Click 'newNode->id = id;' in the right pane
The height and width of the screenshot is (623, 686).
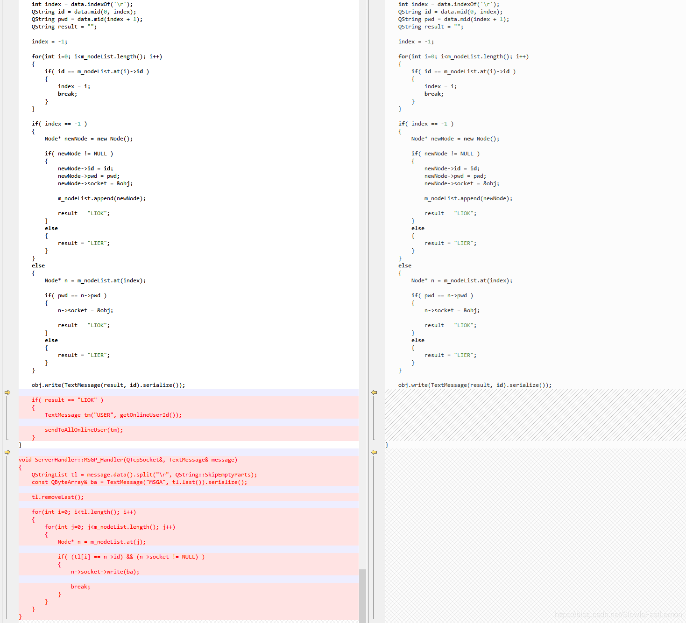pyautogui.click(x=452, y=168)
